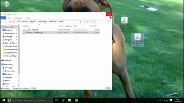Viewport: 184px width, 103px height.
Task: Open Fotos de iCloud in the navigation pane
Action: click(10, 43)
